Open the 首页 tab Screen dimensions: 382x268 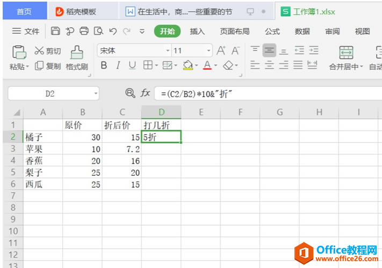tap(25, 11)
